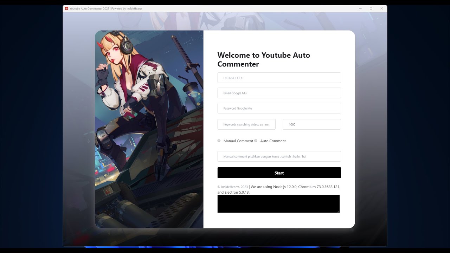Click the "© InsideHeartz. 2023" text
Image resolution: width=450 pixels, height=253 pixels.
pyautogui.click(x=232, y=187)
